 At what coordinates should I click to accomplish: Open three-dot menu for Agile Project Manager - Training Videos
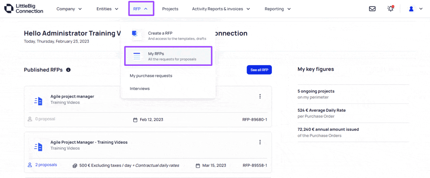(x=260, y=142)
